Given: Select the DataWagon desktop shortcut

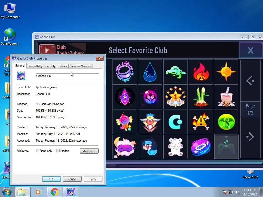Looking at the screenshot, I should tap(10, 37).
